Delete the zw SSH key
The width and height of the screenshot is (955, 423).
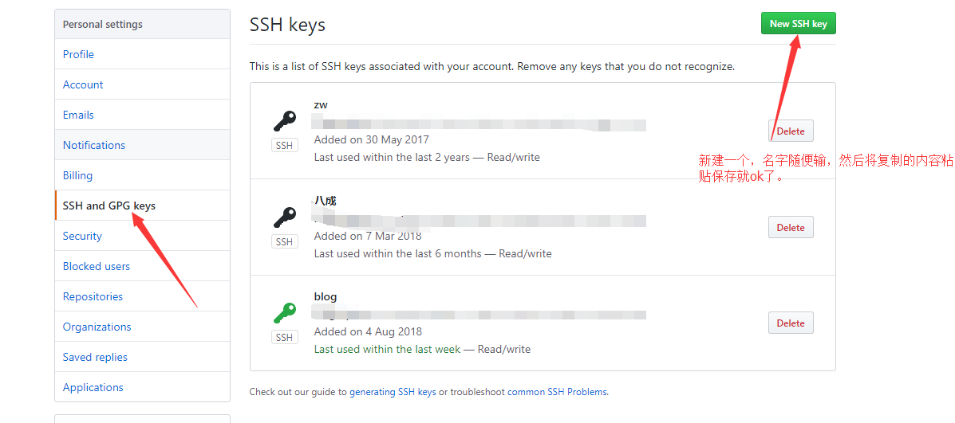click(790, 131)
